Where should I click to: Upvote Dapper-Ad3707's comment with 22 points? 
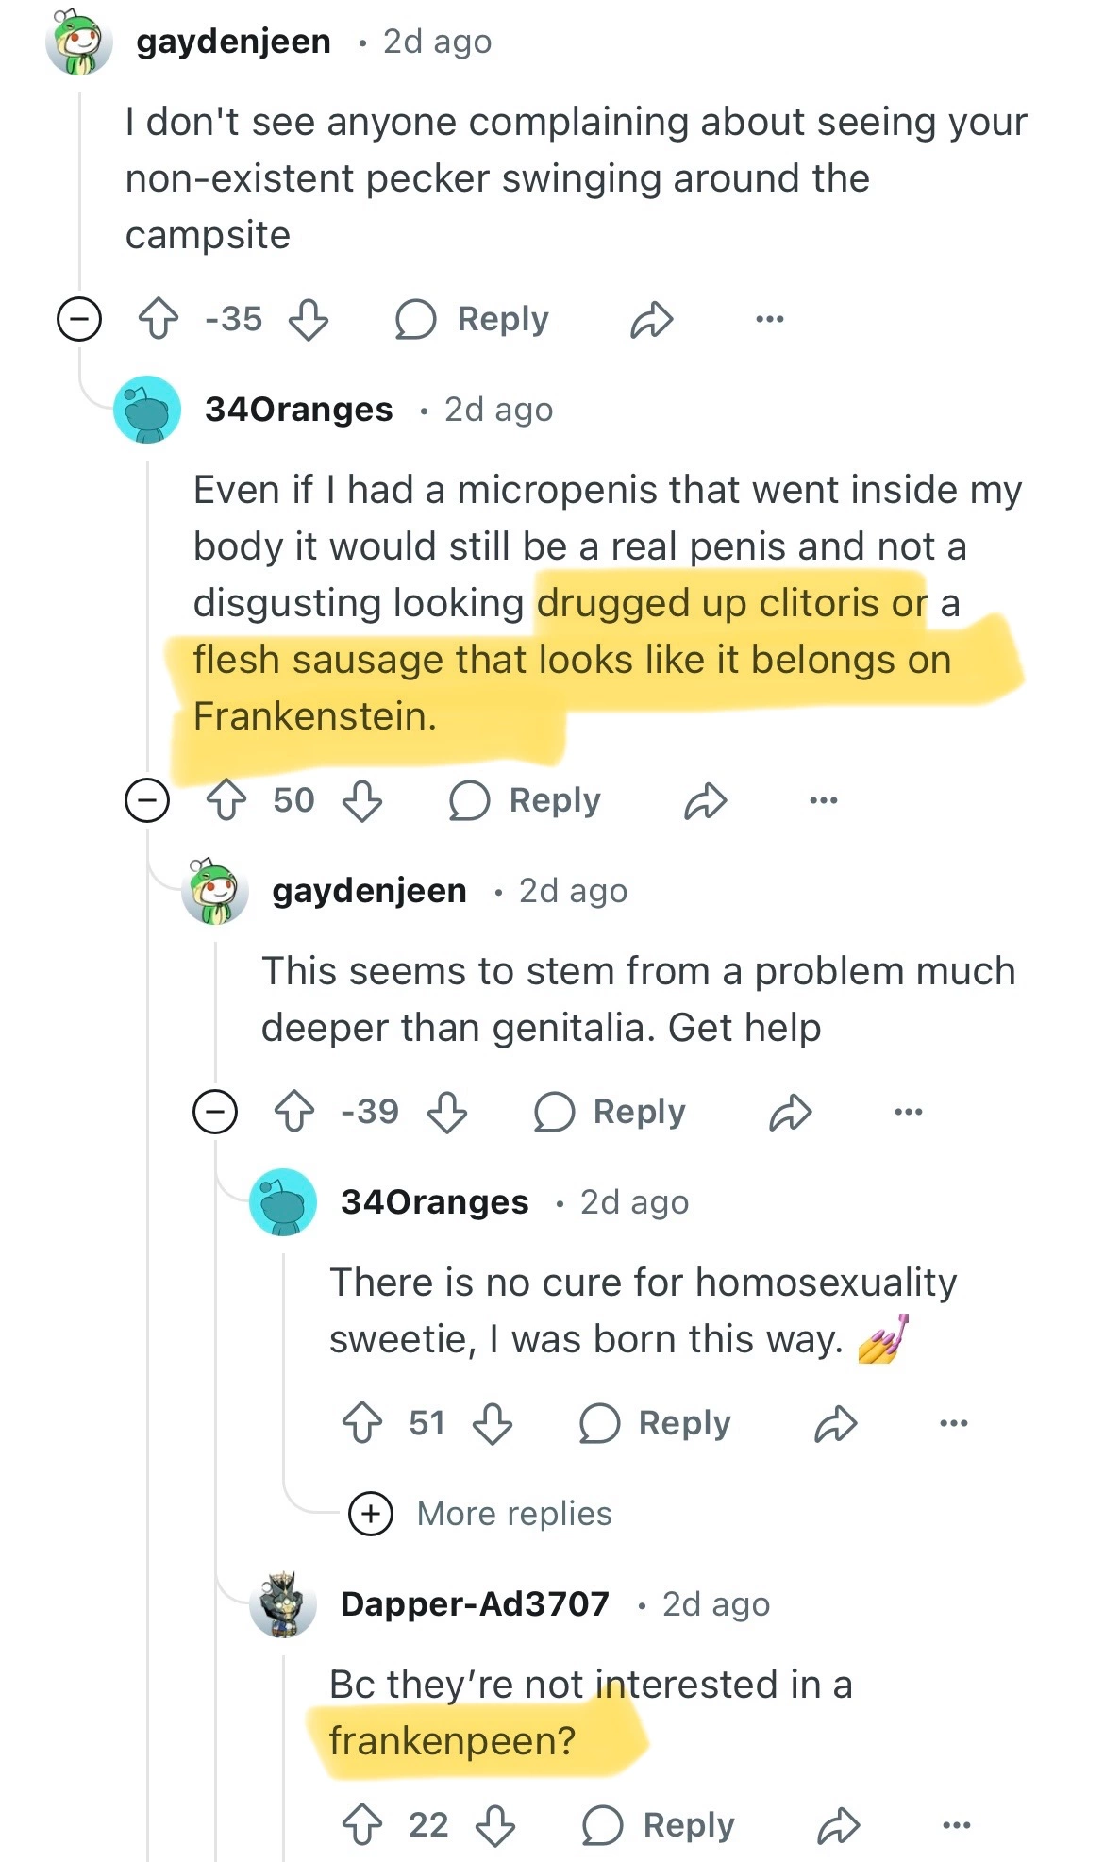pos(362,1825)
